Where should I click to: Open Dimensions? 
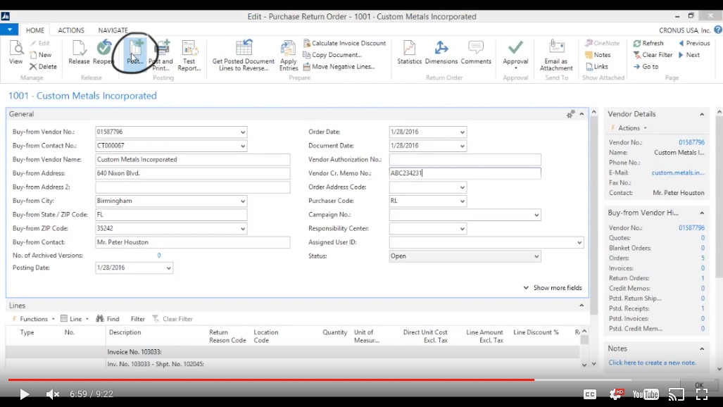pos(441,53)
